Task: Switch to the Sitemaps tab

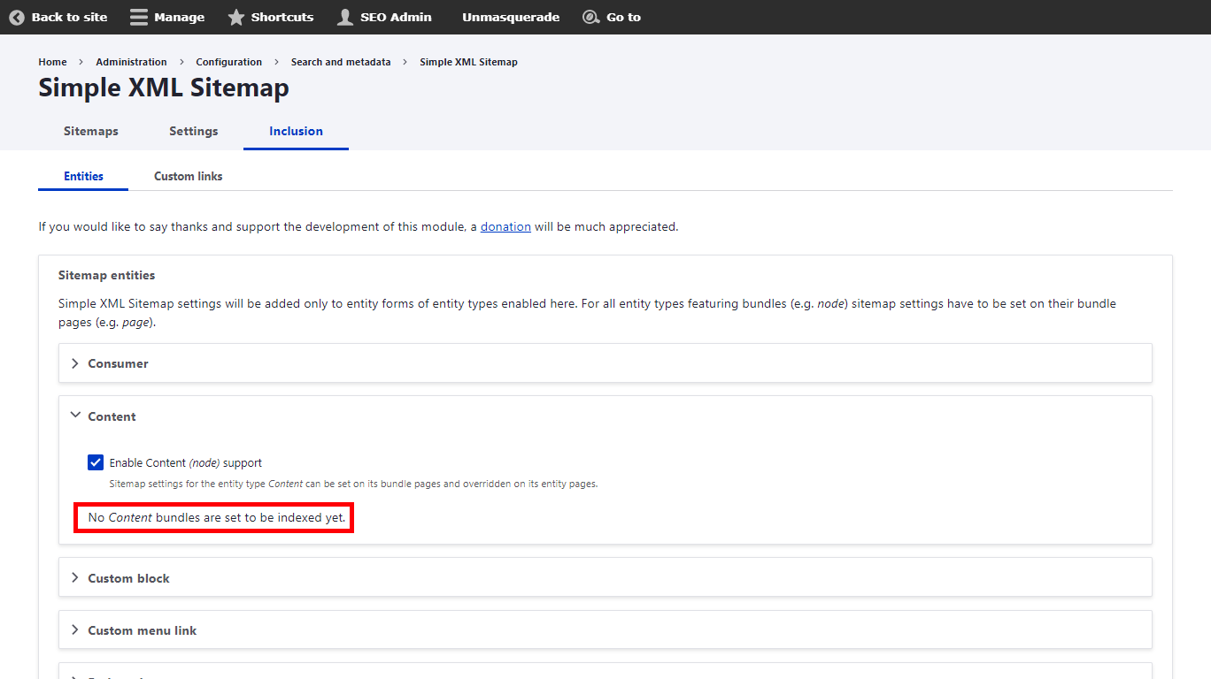Action: coord(90,131)
